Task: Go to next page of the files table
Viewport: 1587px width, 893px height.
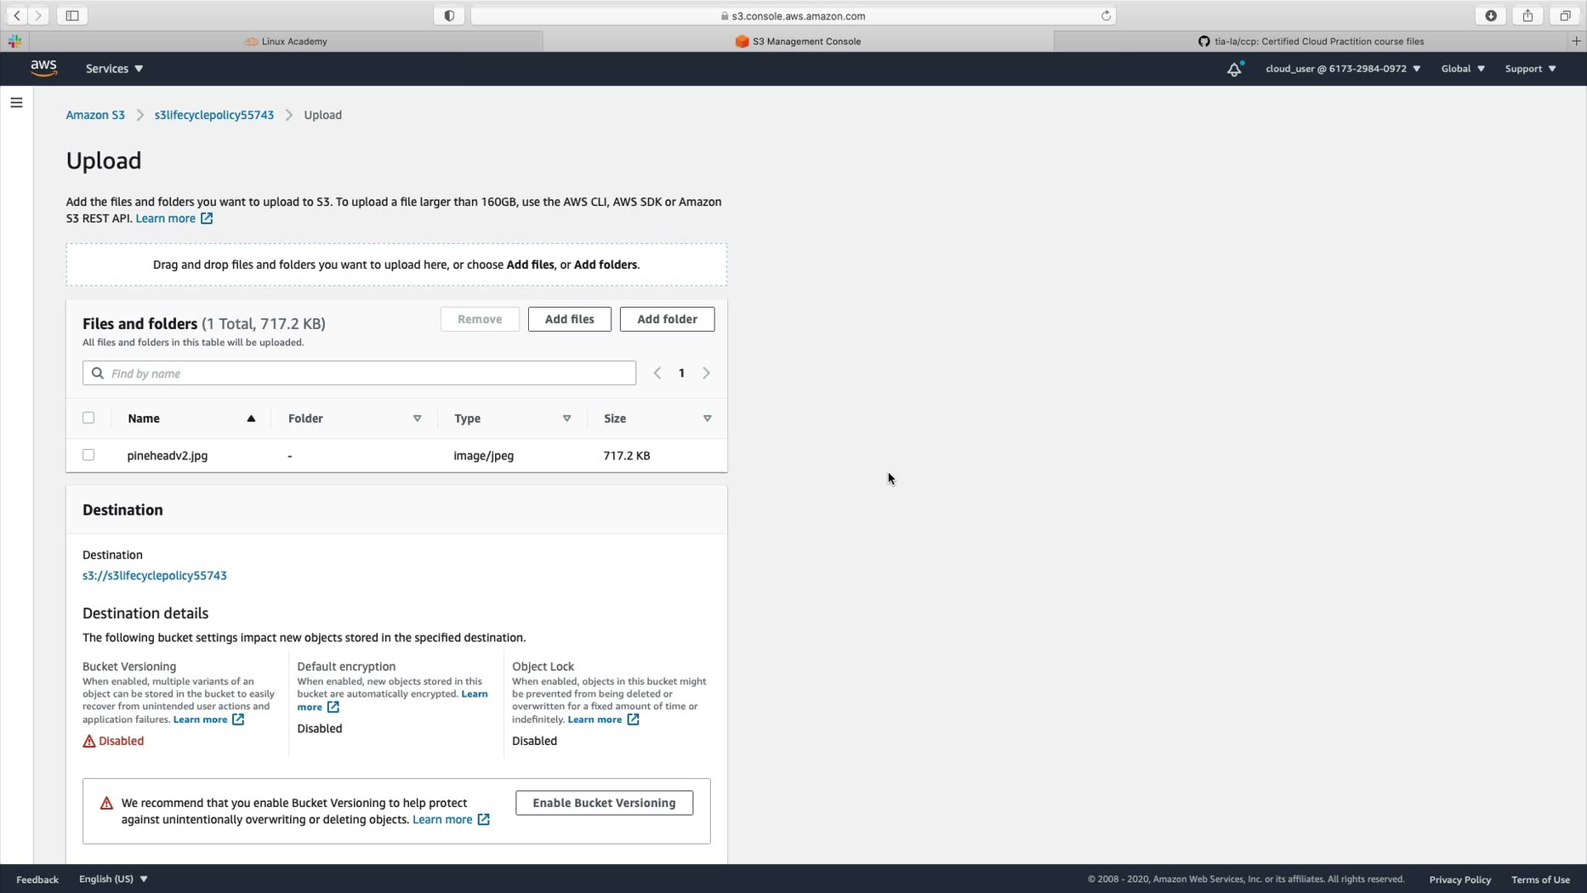Action: [x=706, y=373]
